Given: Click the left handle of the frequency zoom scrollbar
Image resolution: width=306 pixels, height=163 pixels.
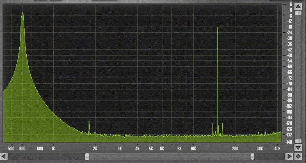Looking at the screenshot, I should point(87,156).
